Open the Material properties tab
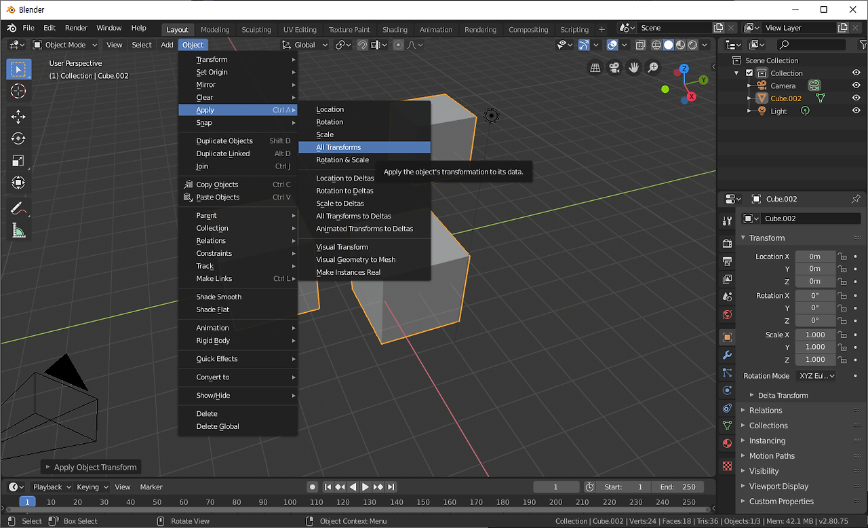 tap(726, 441)
